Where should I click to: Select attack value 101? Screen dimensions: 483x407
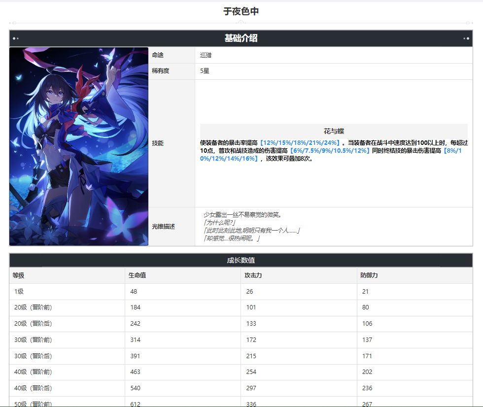(x=251, y=307)
